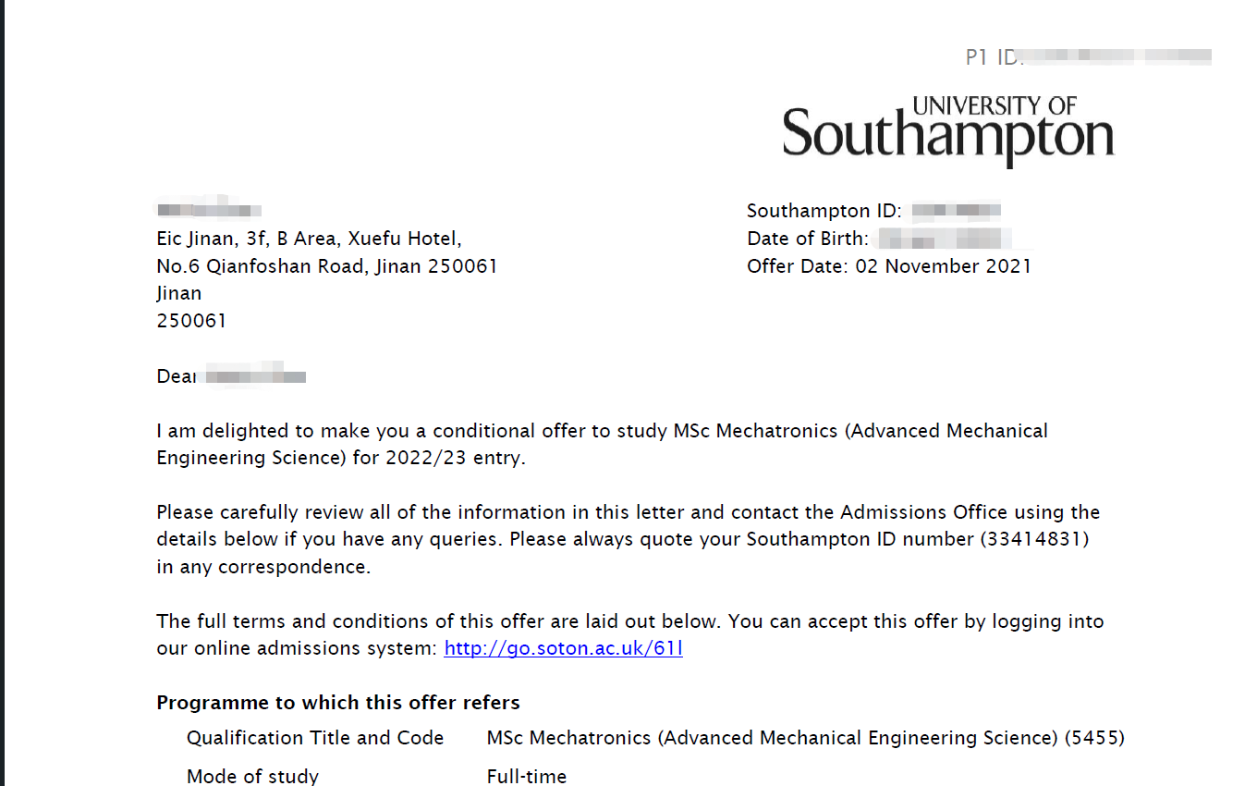The image size is (1257, 786).
Task: Click the '2022/23 entry' text
Action: point(455,458)
